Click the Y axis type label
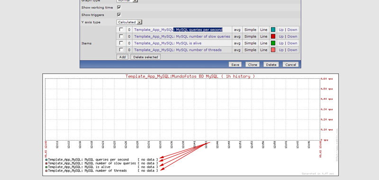 (91, 22)
